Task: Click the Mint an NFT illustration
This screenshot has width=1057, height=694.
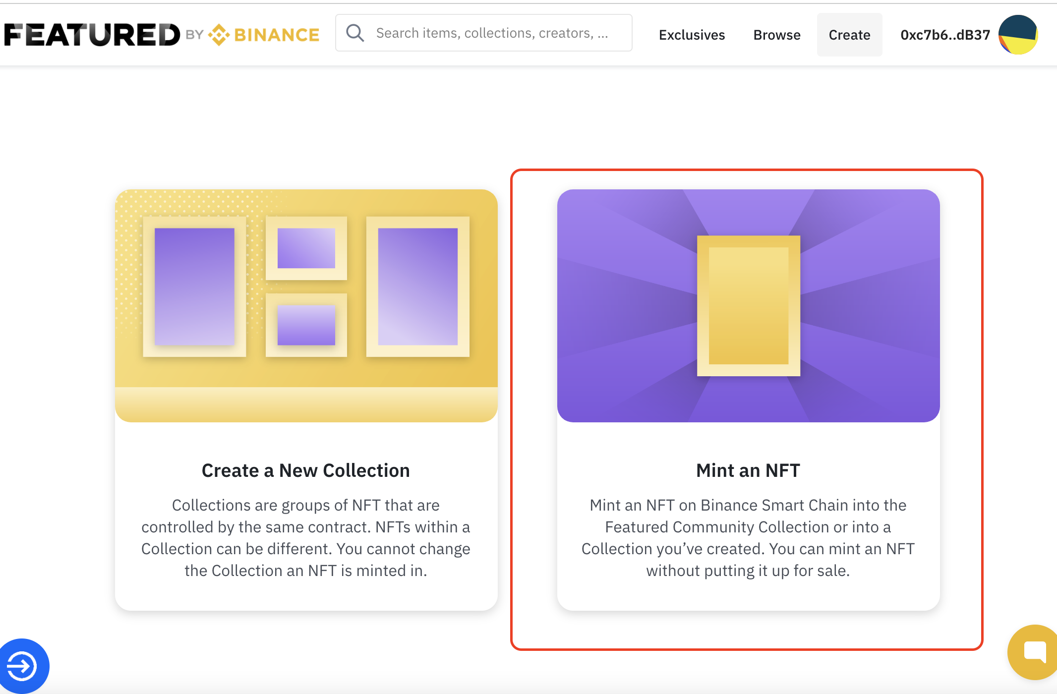Action: click(x=749, y=306)
